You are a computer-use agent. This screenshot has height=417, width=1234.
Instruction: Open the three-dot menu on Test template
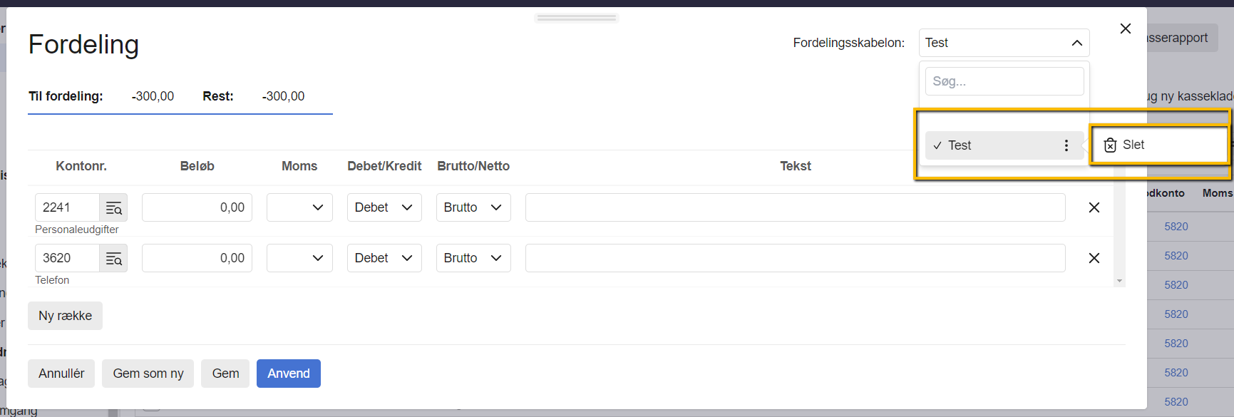(x=1066, y=145)
